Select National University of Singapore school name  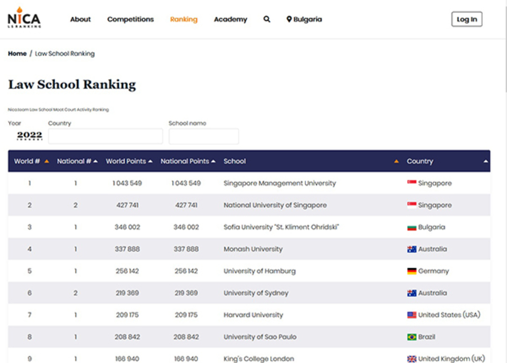275,205
